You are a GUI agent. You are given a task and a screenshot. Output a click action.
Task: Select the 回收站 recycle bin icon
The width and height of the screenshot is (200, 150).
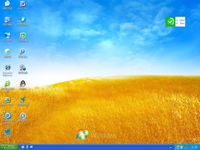point(7,53)
